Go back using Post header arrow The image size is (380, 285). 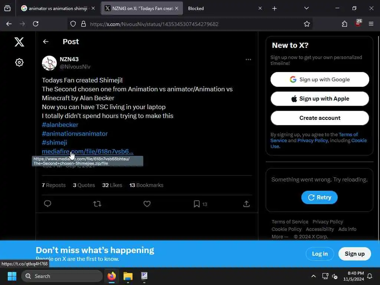pyautogui.click(x=46, y=42)
